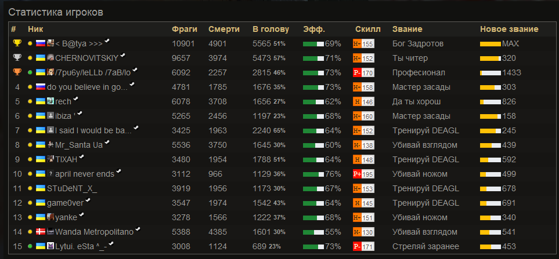Click the silver trophy icon beside CHERNOVITSKIY
The width and height of the screenshot is (559, 259).
tap(17, 57)
